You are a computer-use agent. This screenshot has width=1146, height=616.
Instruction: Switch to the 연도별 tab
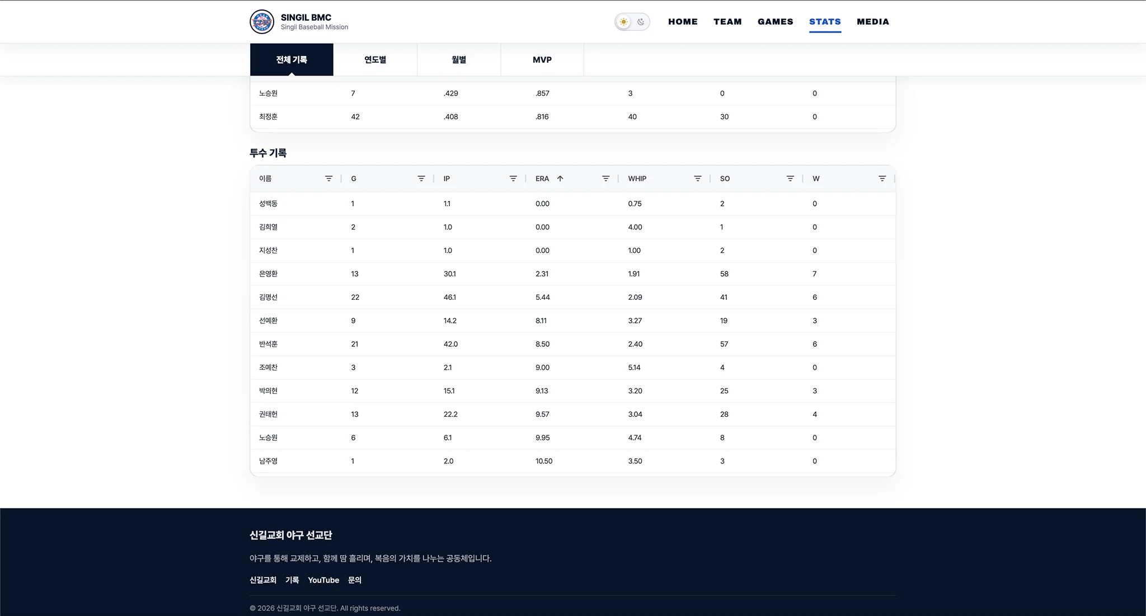(x=375, y=59)
